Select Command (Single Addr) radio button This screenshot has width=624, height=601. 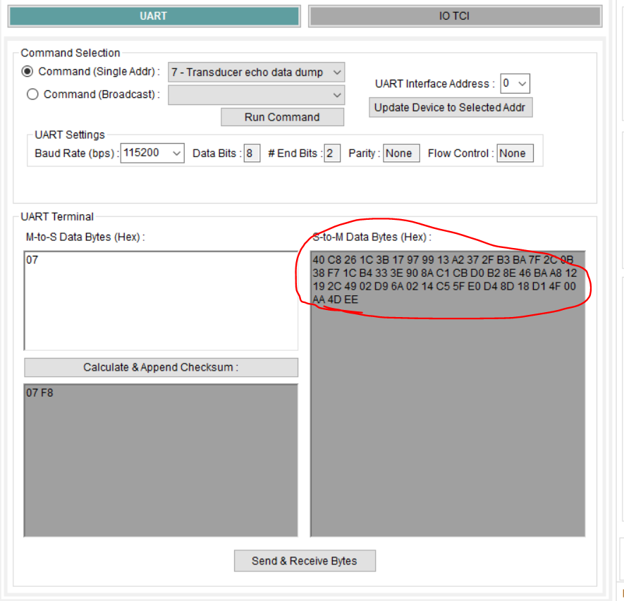tap(27, 72)
